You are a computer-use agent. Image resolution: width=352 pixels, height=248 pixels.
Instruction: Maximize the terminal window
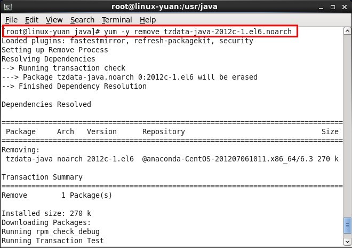click(x=333, y=6)
